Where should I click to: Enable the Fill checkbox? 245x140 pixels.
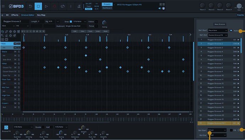pos(231,130)
